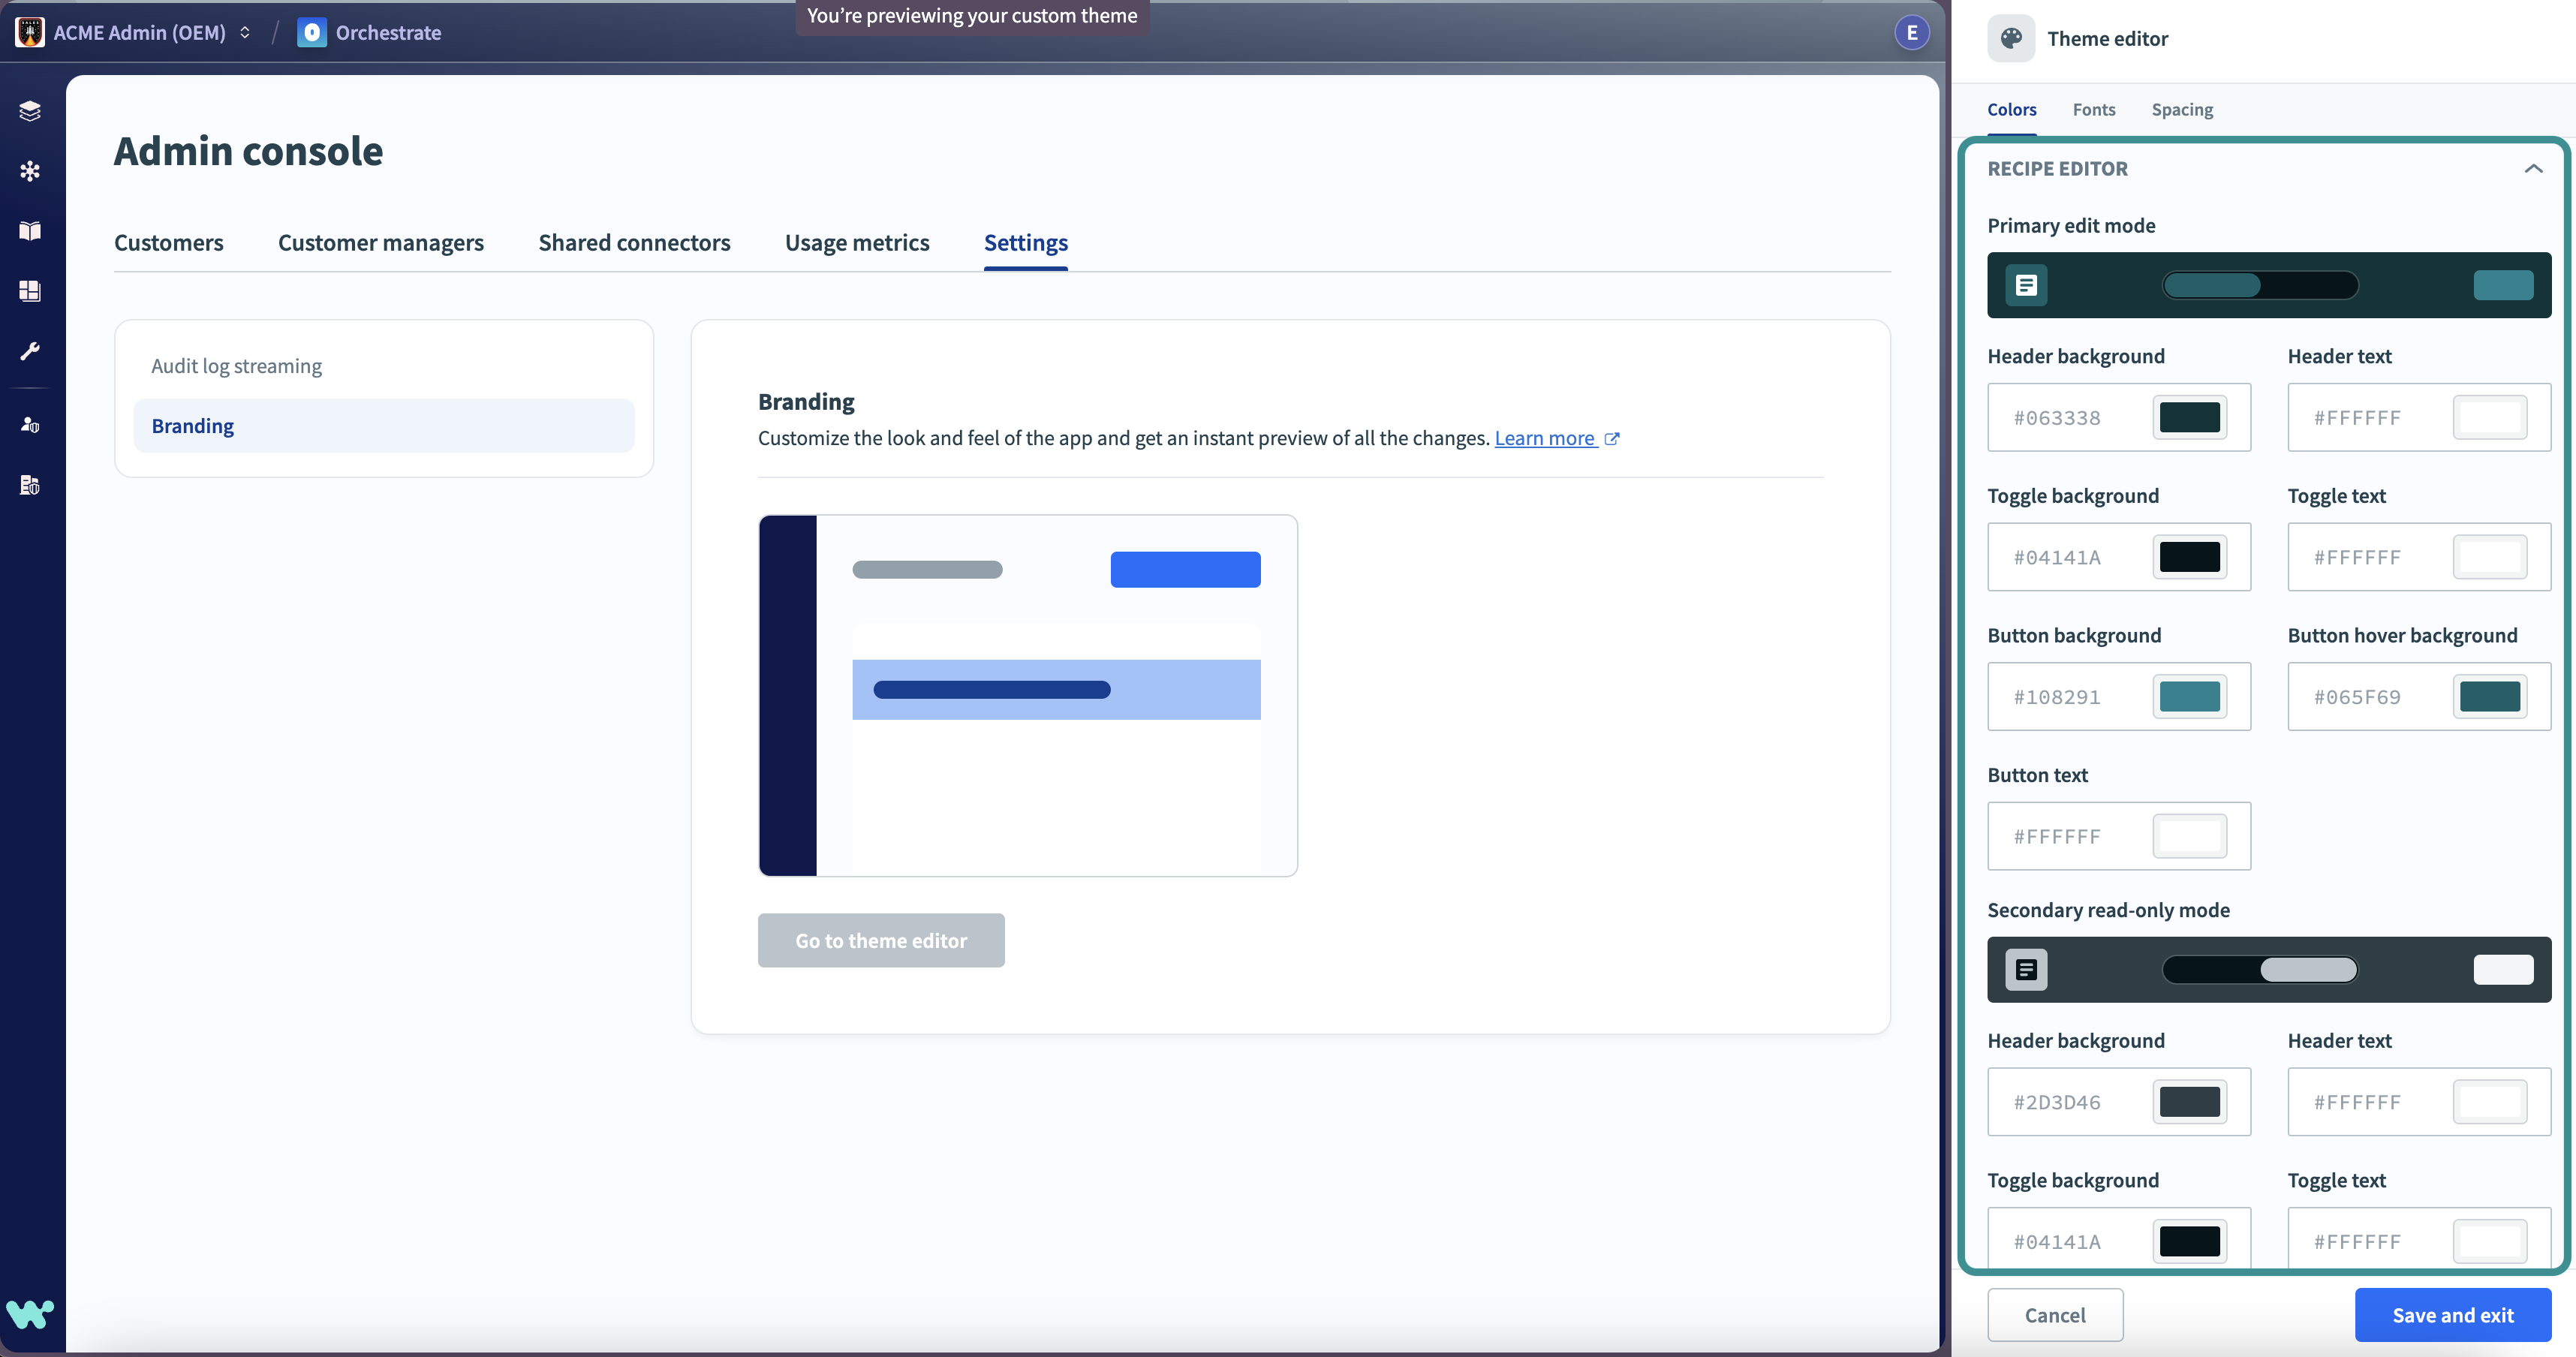Pick a new Button background color swatch

(2191, 696)
